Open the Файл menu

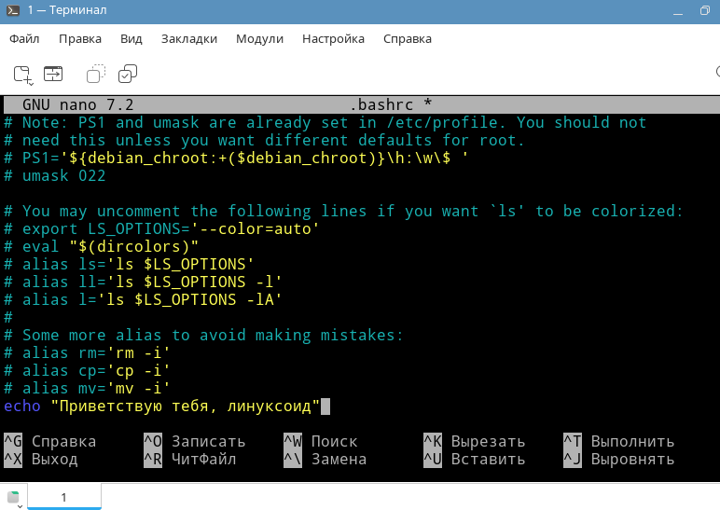(24, 39)
